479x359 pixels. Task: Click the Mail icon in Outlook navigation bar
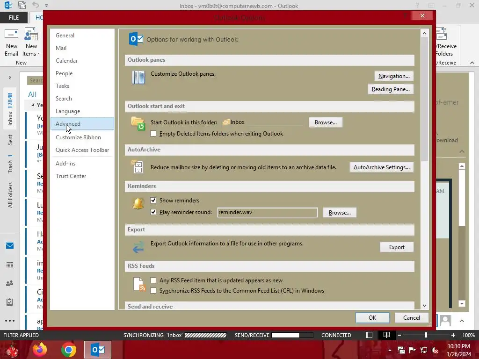tap(10, 246)
